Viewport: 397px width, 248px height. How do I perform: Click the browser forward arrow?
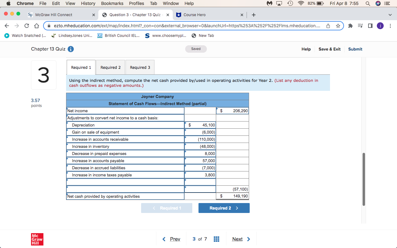[x=17, y=26]
